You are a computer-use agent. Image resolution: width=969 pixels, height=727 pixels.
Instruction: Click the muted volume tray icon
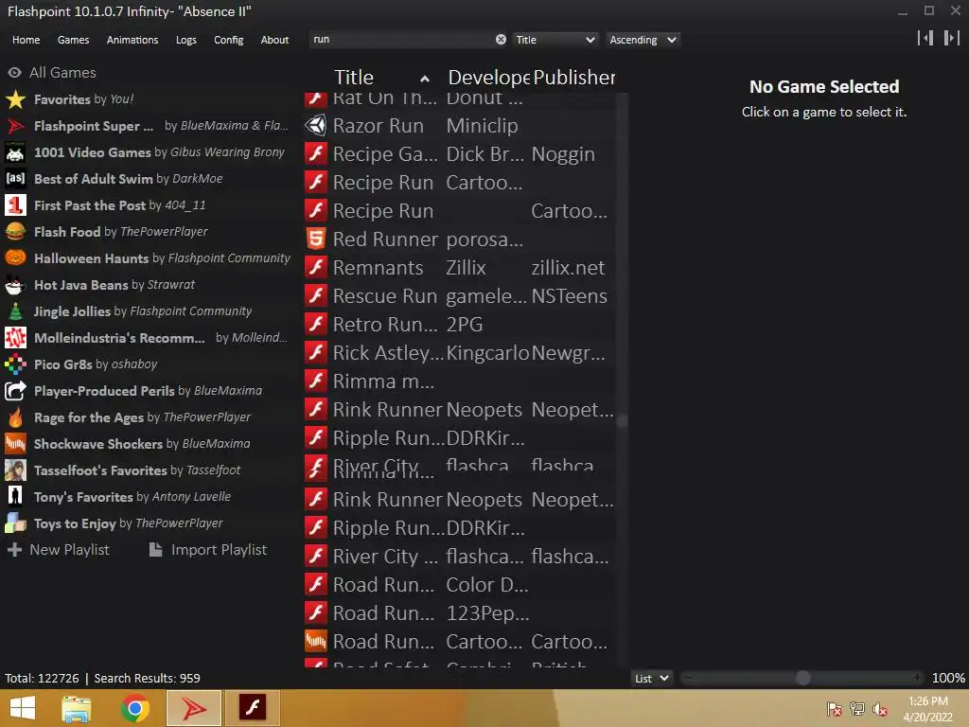(x=880, y=709)
